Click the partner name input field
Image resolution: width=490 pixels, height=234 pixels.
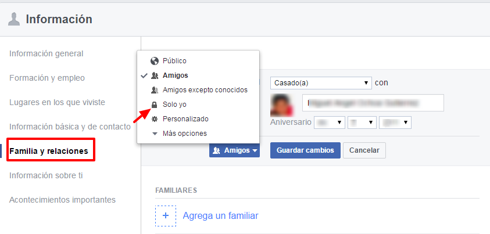click(373, 103)
